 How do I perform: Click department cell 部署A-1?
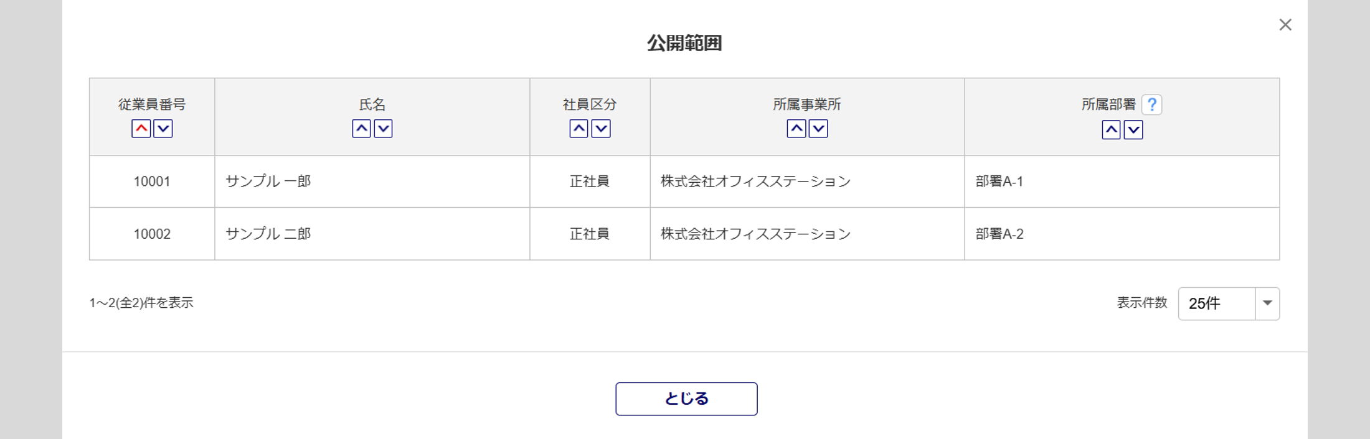999,182
